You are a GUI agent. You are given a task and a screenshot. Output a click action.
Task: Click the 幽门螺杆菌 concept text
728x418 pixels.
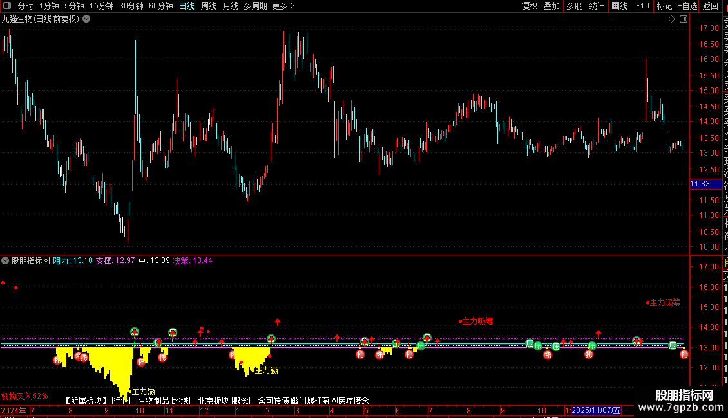coord(310,401)
